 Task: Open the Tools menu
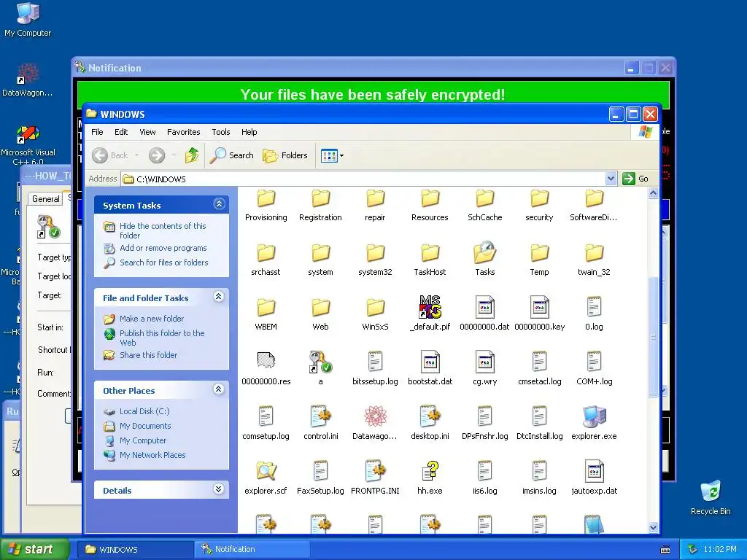click(x=221, y=132)
